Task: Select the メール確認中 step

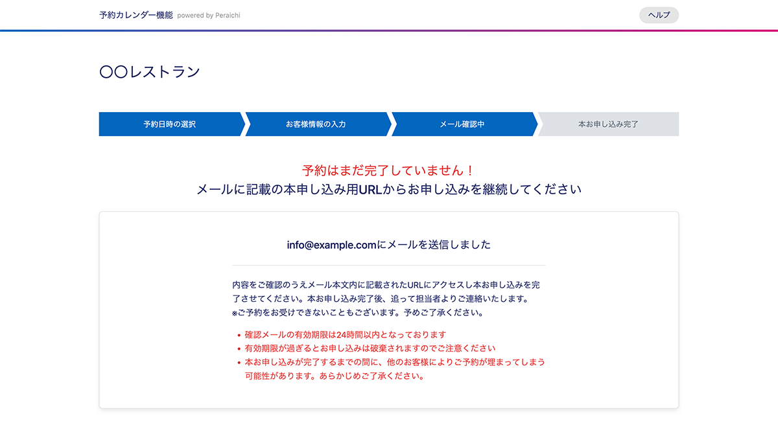Action: point(462,124)
